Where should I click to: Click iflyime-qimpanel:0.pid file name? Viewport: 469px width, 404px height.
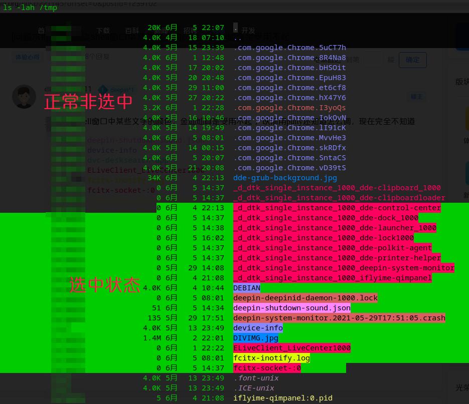tap(283, 398)
